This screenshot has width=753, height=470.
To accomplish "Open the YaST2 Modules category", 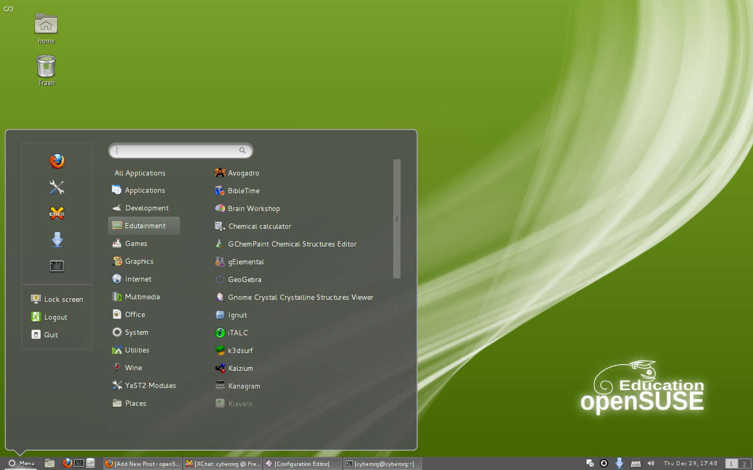I will 144,386.
